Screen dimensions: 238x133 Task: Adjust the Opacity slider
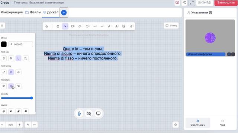point(17,98)
